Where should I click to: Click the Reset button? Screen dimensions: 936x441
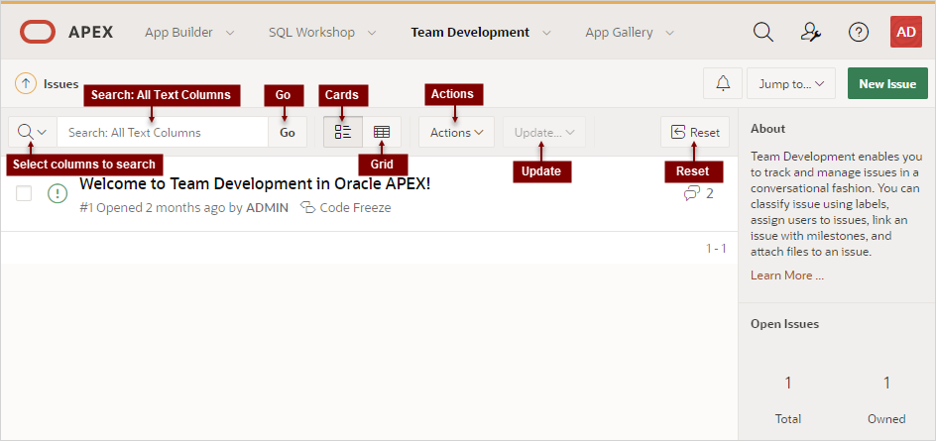695,132
